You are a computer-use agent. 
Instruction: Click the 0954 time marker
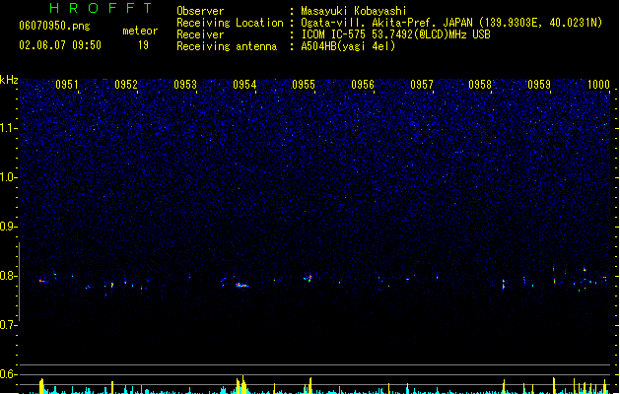tap(244, 85)
